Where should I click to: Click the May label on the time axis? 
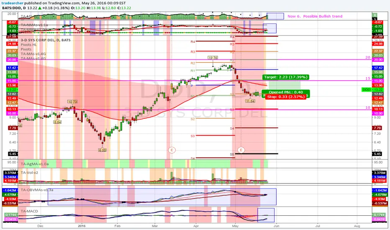(235, 226)
